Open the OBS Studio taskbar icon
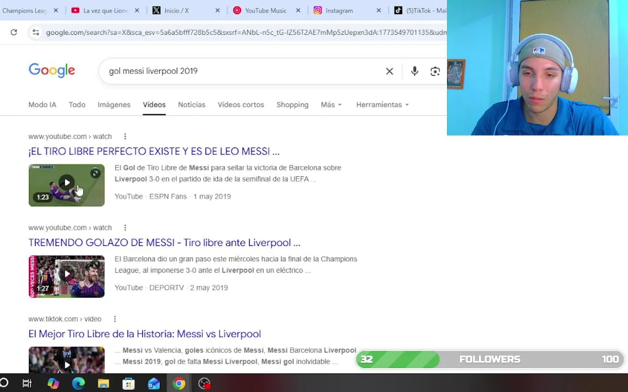 [204, 384]
